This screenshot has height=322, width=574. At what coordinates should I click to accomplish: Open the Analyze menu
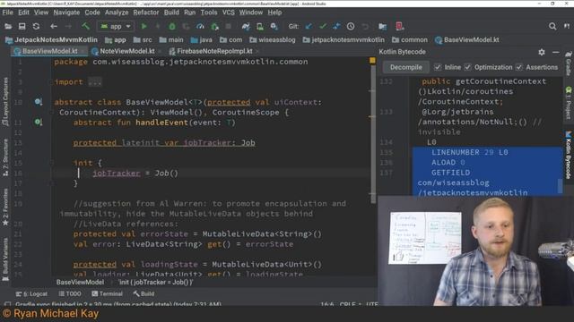pyautogui.click(x=117, y=12)
